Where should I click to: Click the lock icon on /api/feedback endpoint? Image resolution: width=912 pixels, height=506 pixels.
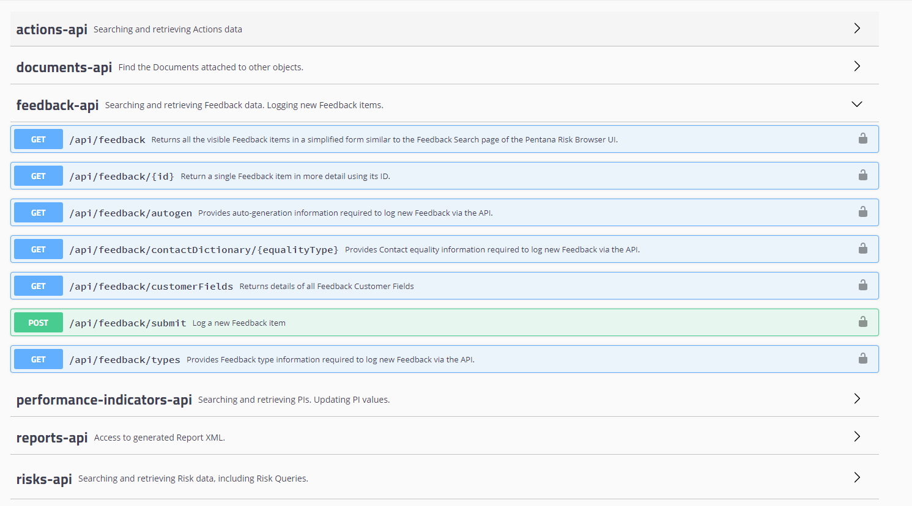click(x=863, y=139)
